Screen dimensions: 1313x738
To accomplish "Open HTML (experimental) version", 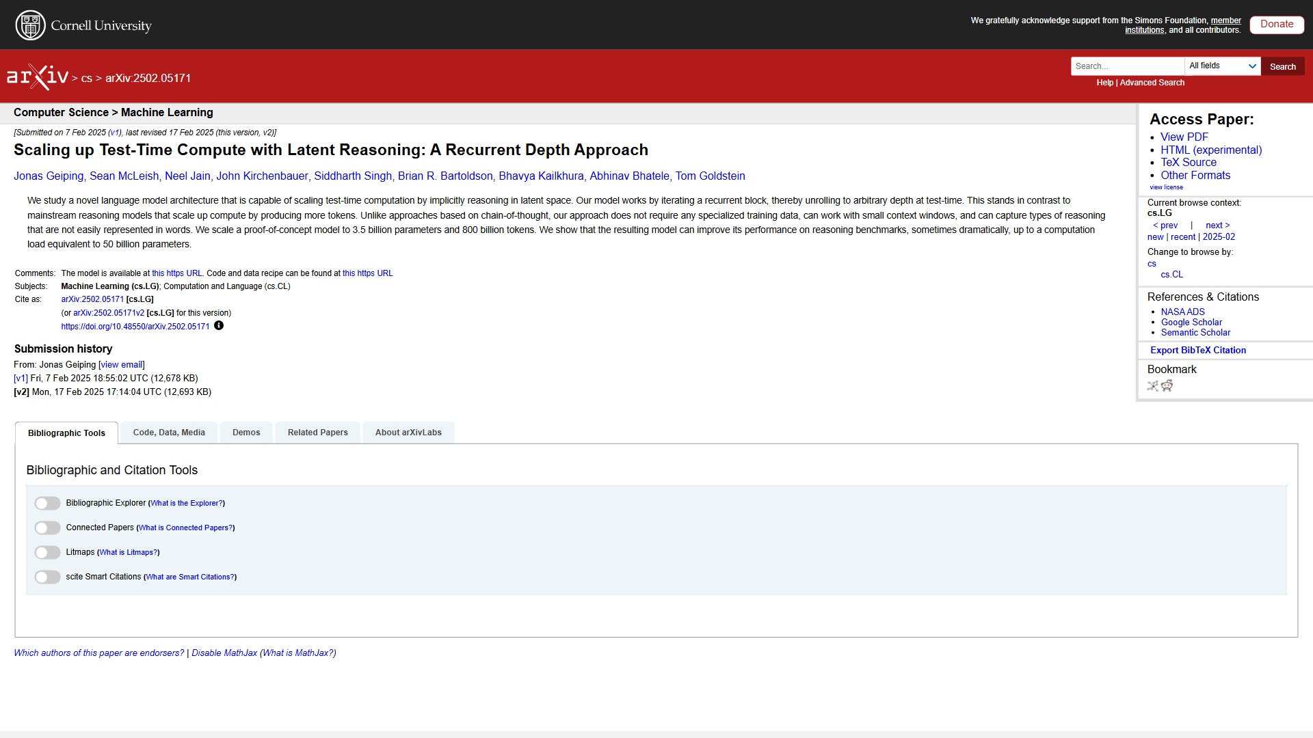I will pos(1211,150).
